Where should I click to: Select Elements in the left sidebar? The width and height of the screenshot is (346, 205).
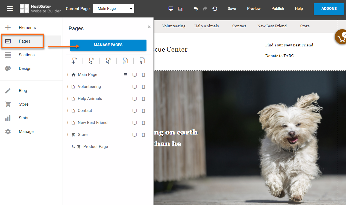(27, 28)
